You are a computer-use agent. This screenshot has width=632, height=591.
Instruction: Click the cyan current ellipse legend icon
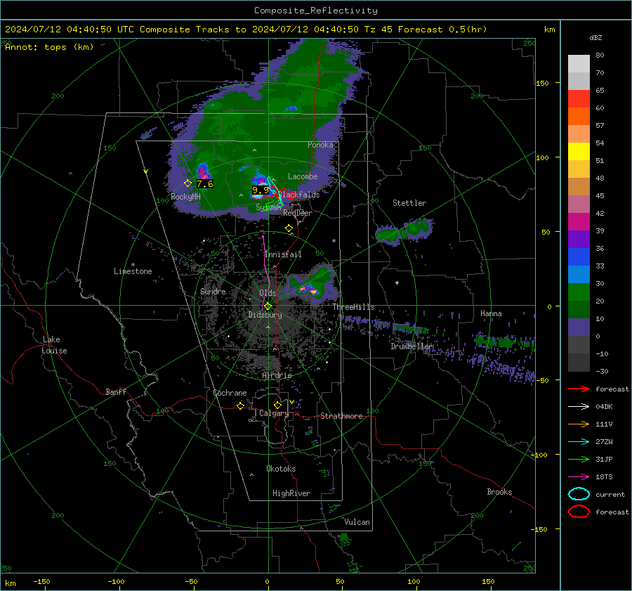579,494
